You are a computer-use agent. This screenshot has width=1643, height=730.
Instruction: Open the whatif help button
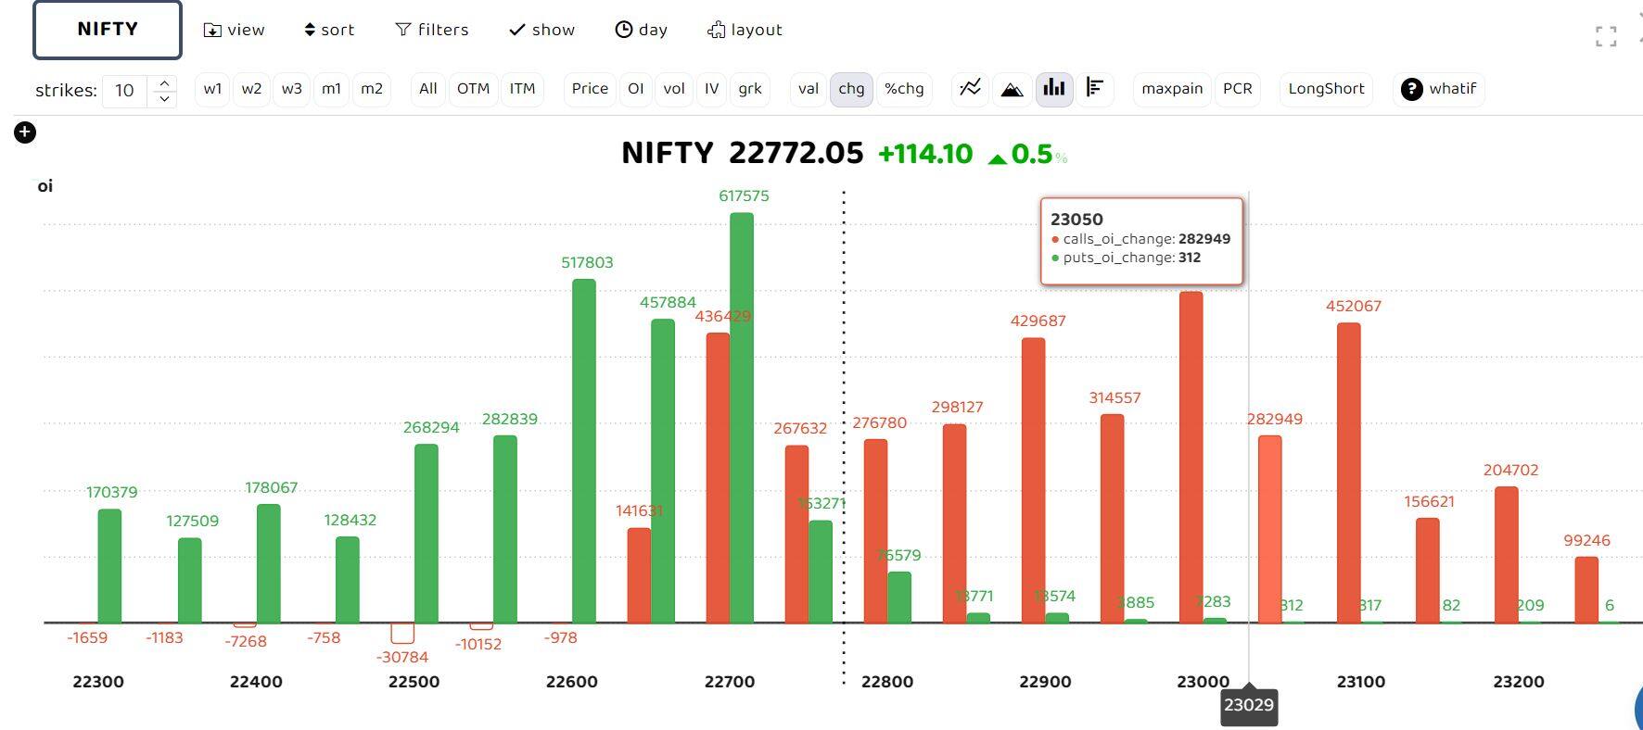click(1439, 89)
